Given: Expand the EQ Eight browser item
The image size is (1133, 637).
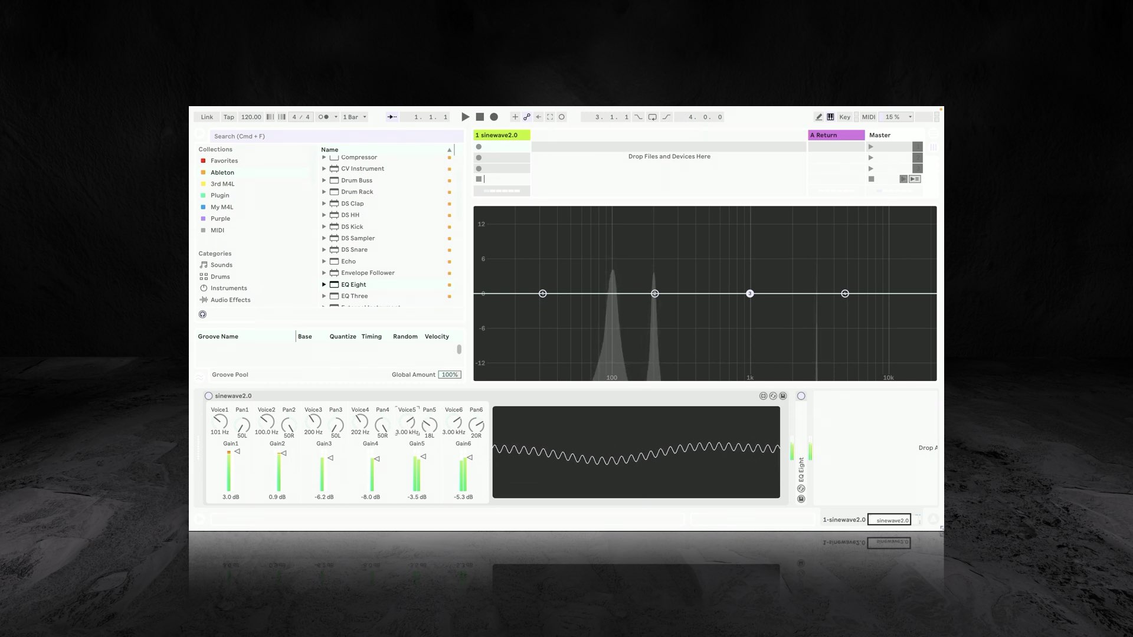Looking at the screenshot, I should pos(324,284).
